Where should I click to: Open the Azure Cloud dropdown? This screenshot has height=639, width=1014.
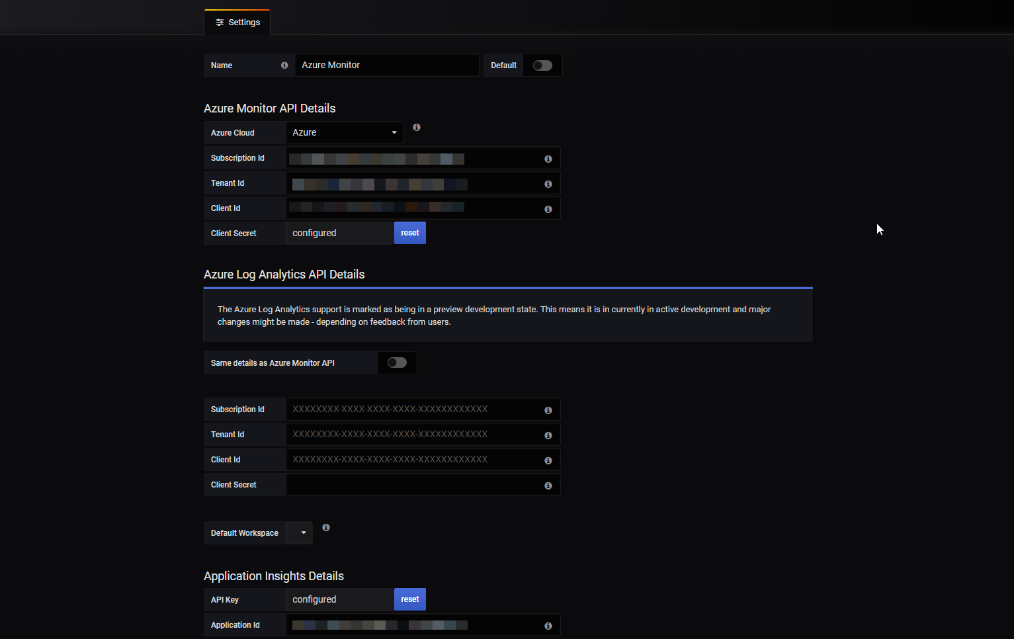tap(344, 132)
